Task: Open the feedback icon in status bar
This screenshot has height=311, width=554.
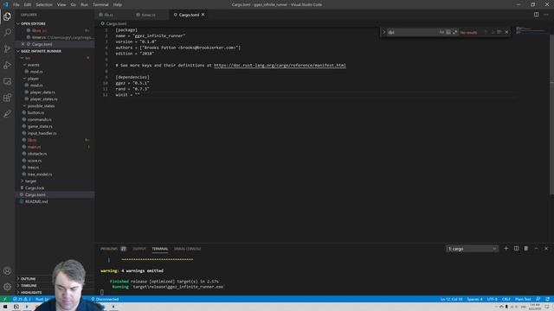Action: (538, 299)
